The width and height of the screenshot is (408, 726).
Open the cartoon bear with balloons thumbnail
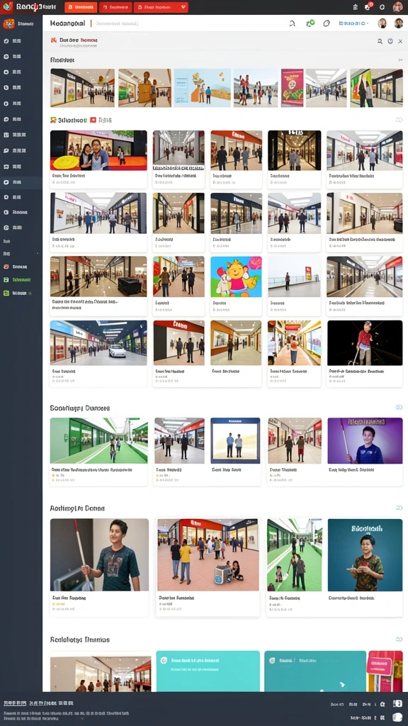236,277
